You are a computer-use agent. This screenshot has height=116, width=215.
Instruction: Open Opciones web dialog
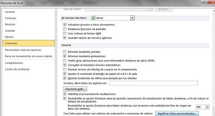(75, 89)
